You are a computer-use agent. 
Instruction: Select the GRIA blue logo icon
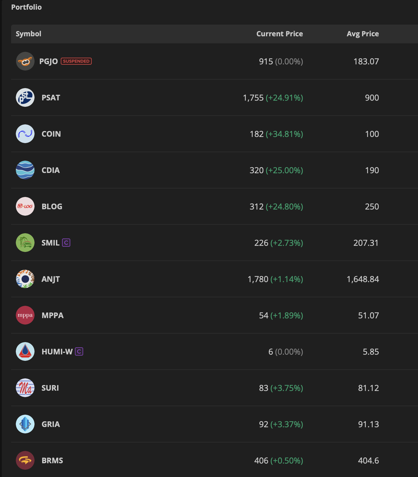[25, 424]
